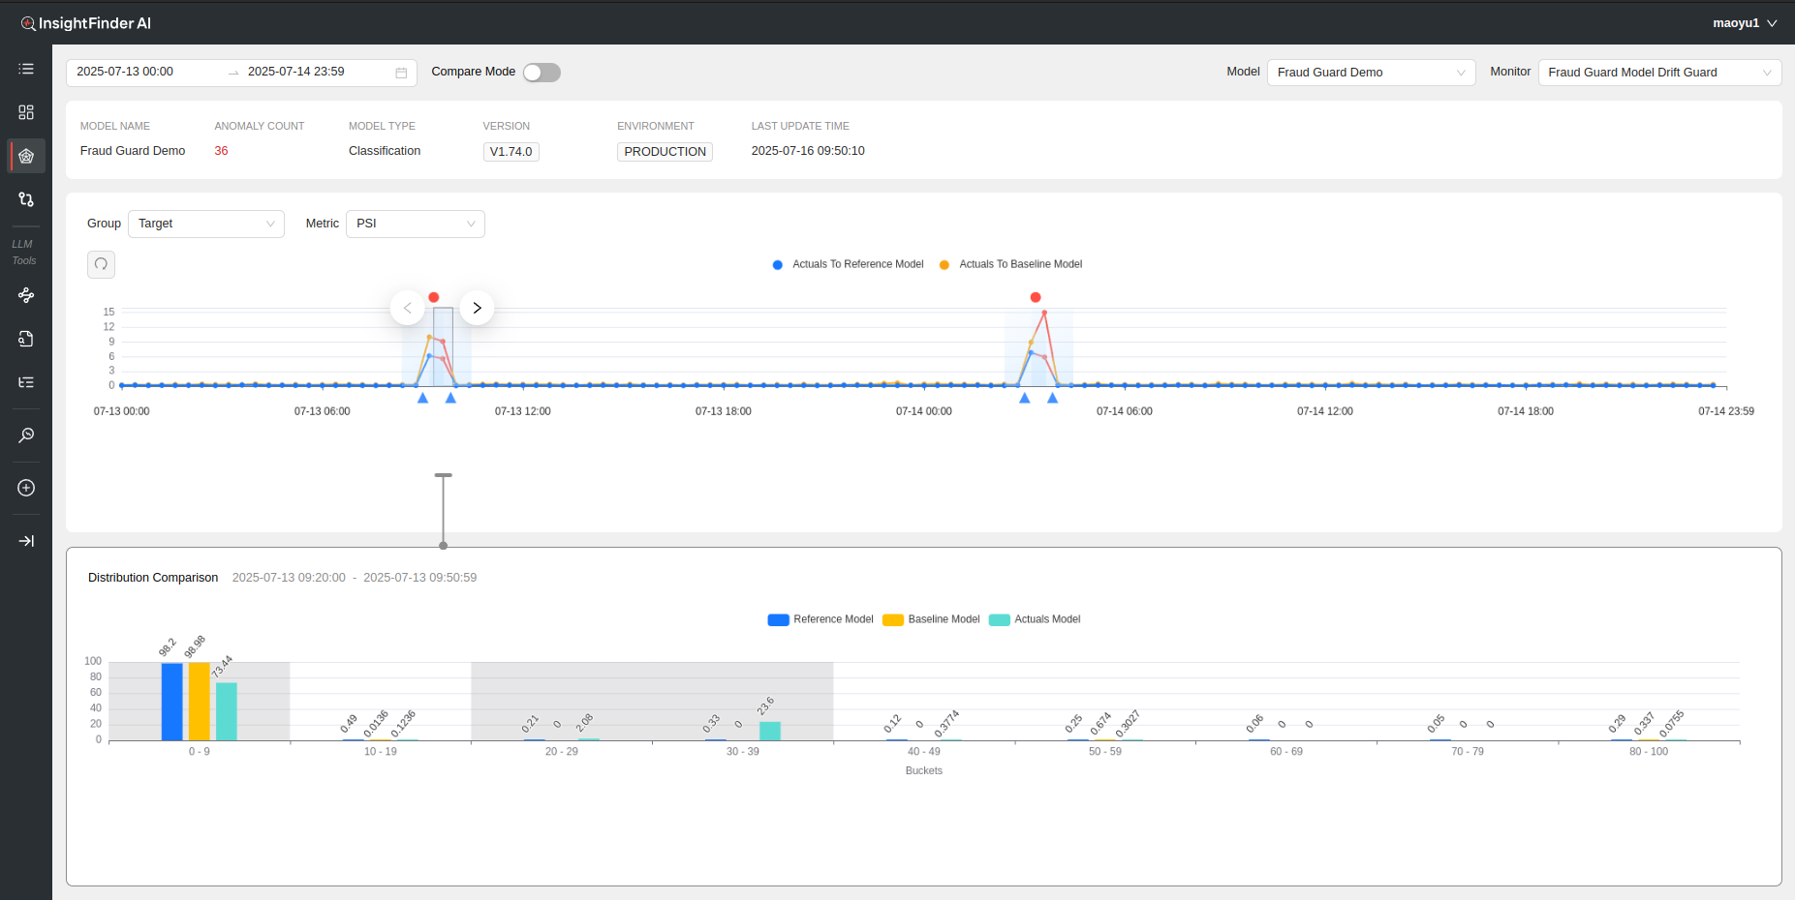Screen dimensions: 1795x900
Task: Enable the Compare Mode switch
Action: [x=542, y=73]
